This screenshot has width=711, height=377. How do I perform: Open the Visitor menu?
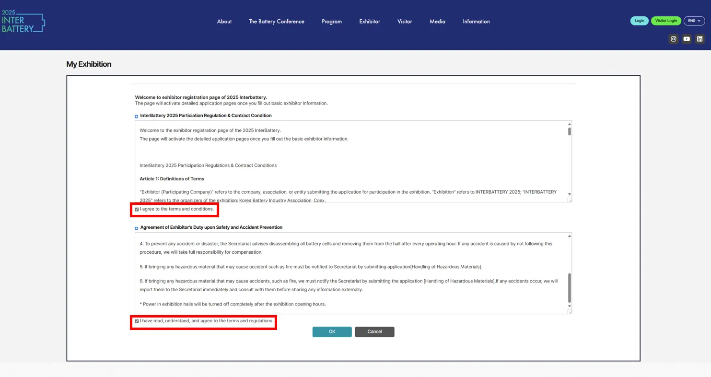pyautogui.click(x=405, y=22)
